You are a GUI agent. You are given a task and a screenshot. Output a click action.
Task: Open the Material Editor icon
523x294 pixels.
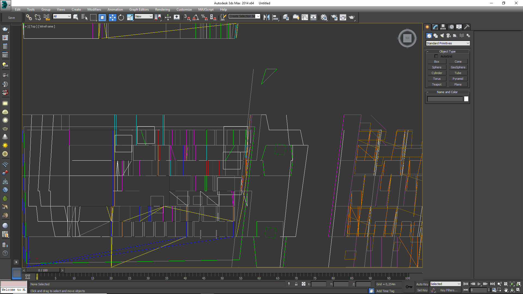coord(324,18)
